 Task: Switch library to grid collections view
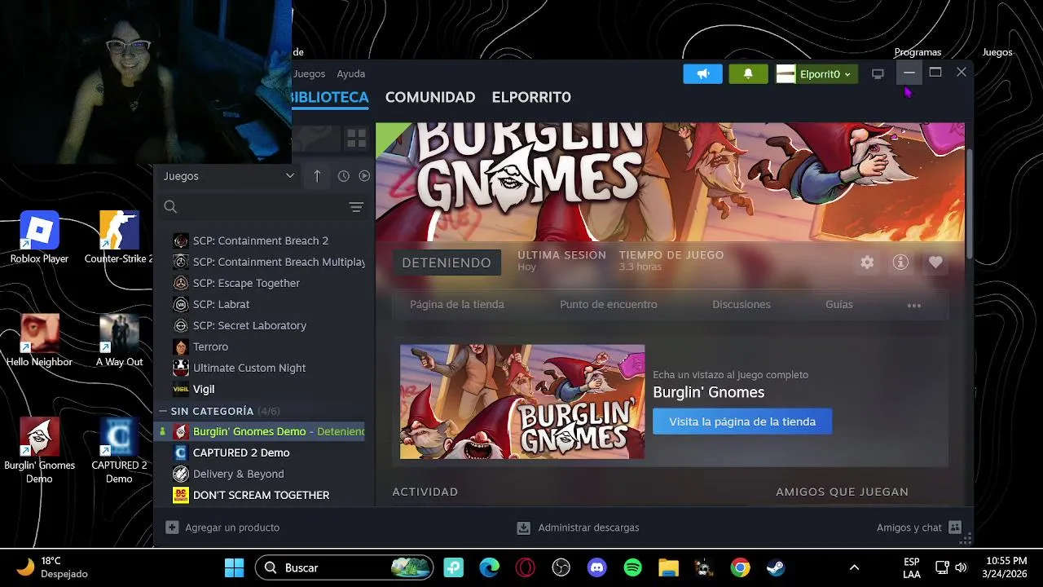[356, 139]
